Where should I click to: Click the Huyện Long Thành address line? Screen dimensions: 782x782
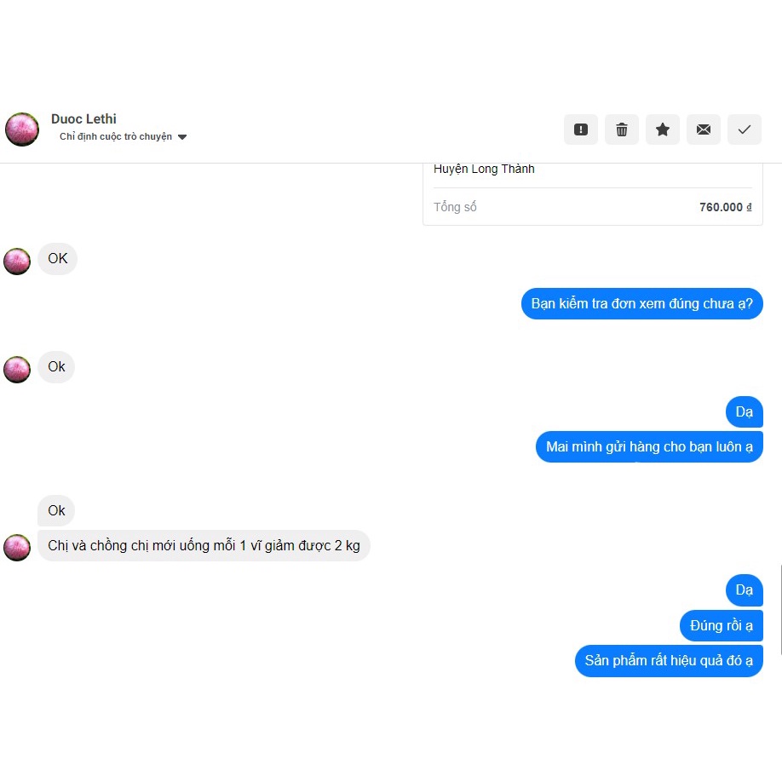[484, 169]
